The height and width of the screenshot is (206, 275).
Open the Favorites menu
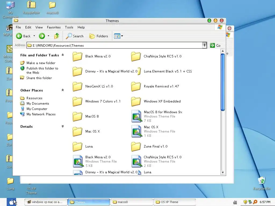(54, 27)
